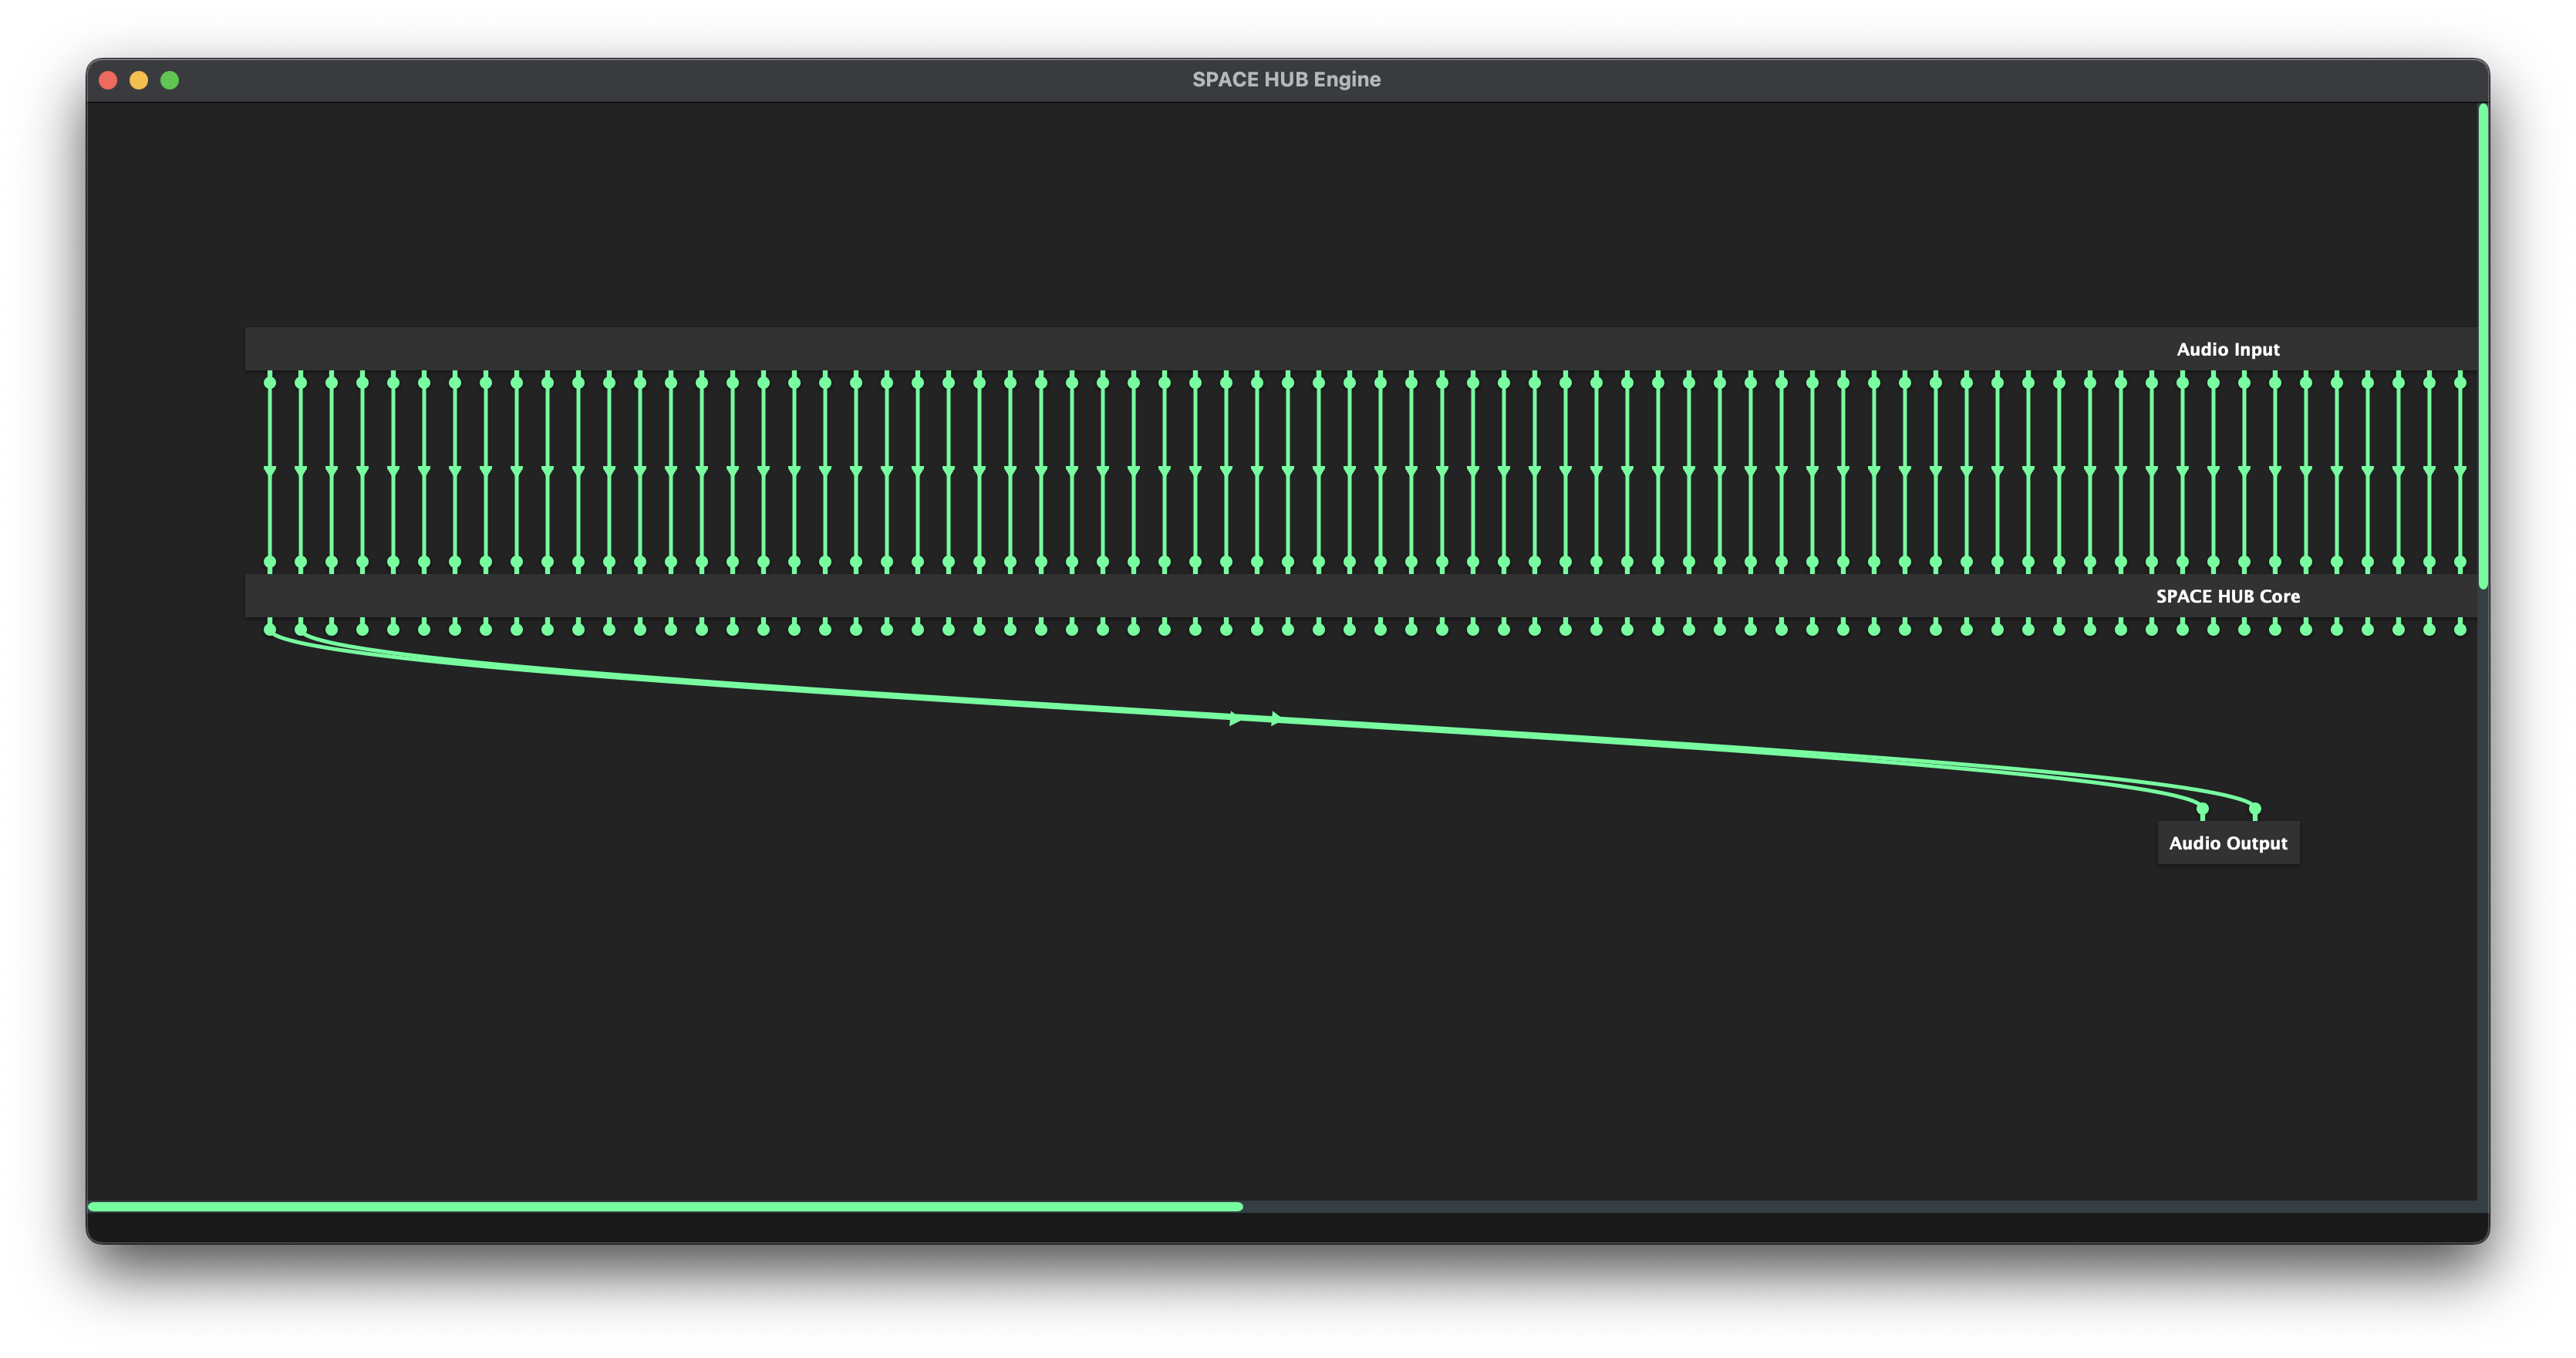
Task: Close the SPACE HUB Engine window
Action: pos(108,80)
